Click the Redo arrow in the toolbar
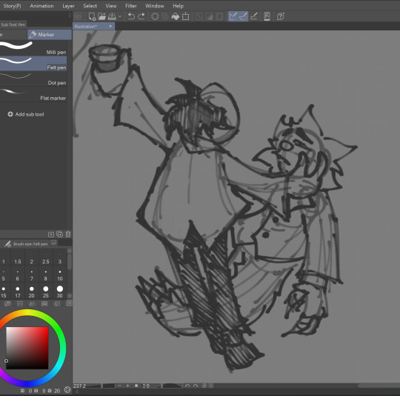The width and height of the screenshot is (400, 396). (x=141, y=16)
